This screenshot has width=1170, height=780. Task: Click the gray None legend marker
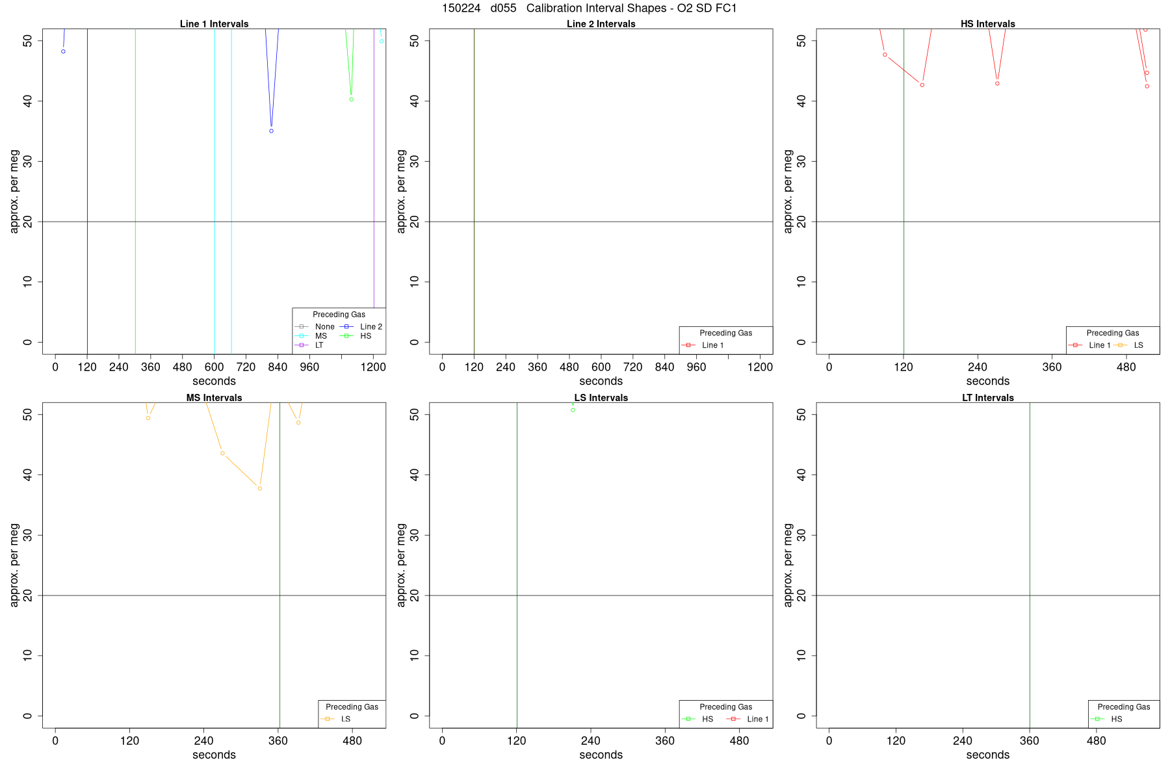click(x=302, y=326)
